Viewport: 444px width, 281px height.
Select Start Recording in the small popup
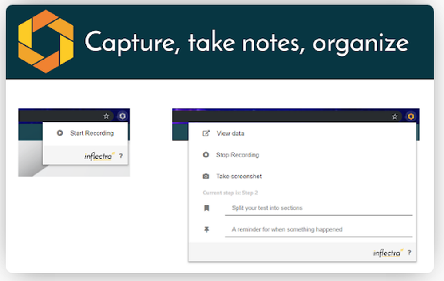click(92, 133)
